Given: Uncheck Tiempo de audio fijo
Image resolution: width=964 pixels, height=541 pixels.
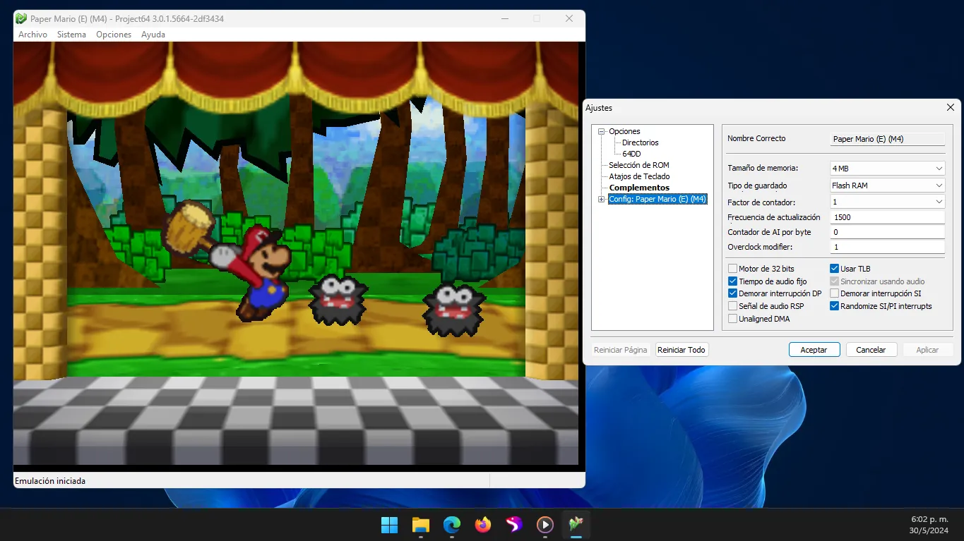Looking at the screenshot, I should tap(732, 281).
